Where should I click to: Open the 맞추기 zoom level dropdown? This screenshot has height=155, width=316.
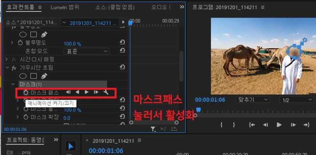point(252,100)
